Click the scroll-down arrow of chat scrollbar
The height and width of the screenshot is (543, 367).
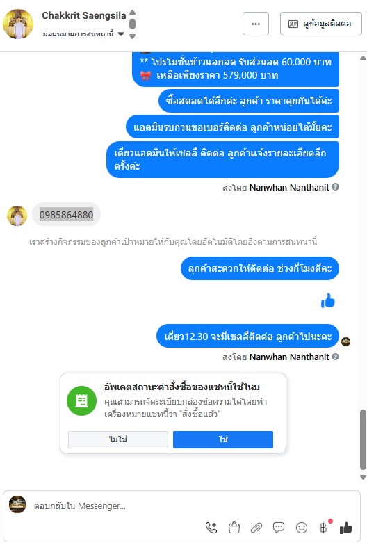pyautogui.click(x=363, y=477)
